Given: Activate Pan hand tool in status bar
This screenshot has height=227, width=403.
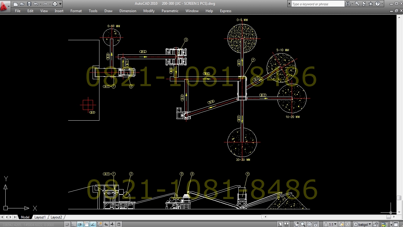Looking at the screenshot, I should pyautogui.click(x=296, y=224).
